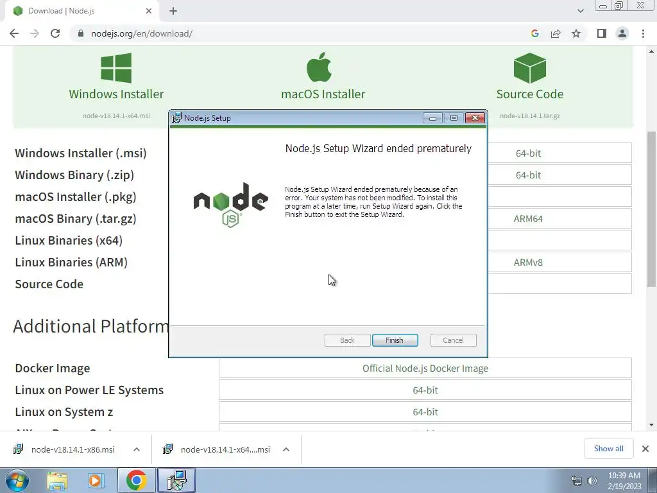
Task: Click the site lock icon in address bar
Action: coord(81,33)
